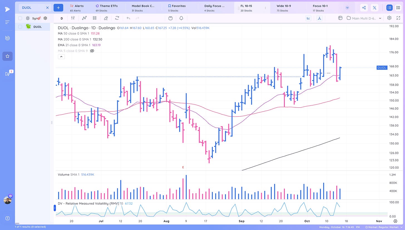Click the DUOL price label on price axis
Screen dimensions: 405x230
tap(382, 68)
